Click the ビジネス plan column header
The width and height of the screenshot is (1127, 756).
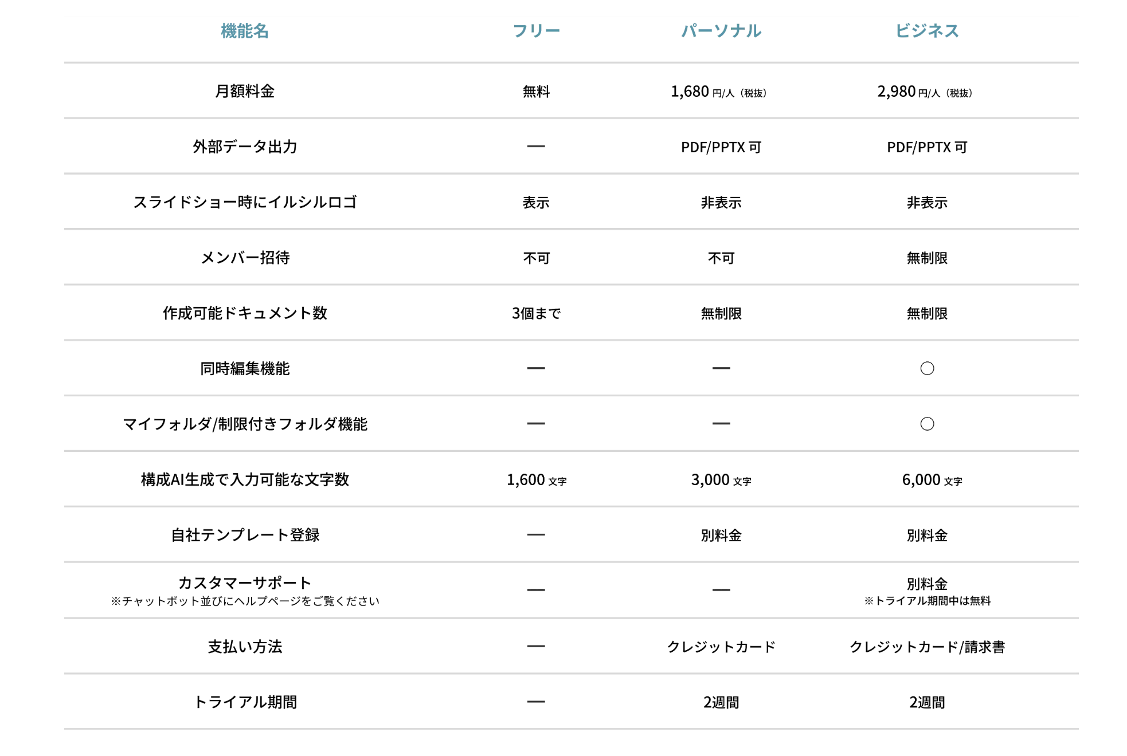tap(926, 31)
